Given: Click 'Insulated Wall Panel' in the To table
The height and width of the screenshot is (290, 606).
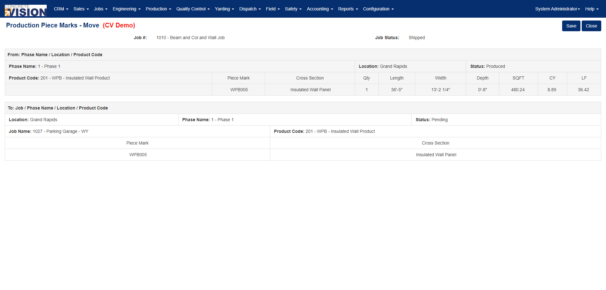Looking at the screenshot, I should point(436,155).
